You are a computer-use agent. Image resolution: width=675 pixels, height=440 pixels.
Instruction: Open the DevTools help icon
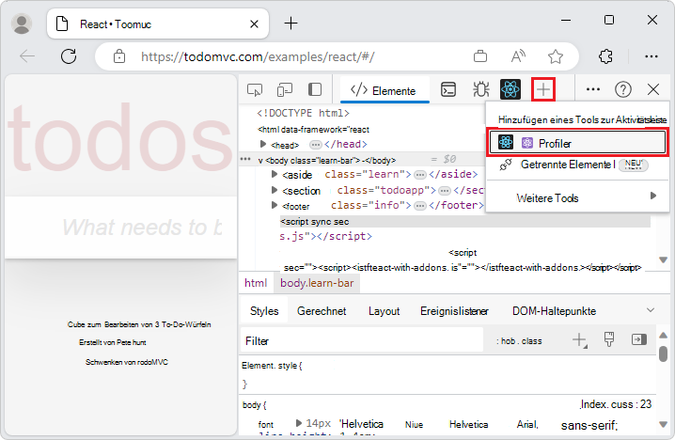pos(623,89)
